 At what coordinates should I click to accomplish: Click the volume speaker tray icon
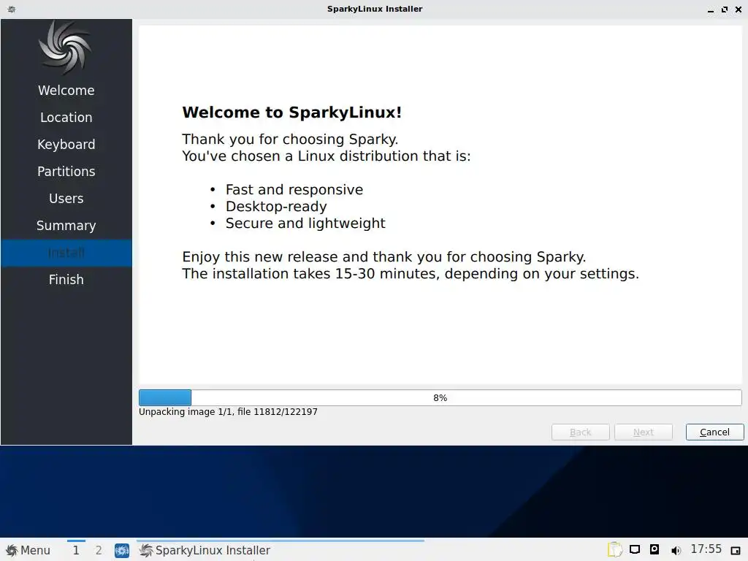pos(676,550)
